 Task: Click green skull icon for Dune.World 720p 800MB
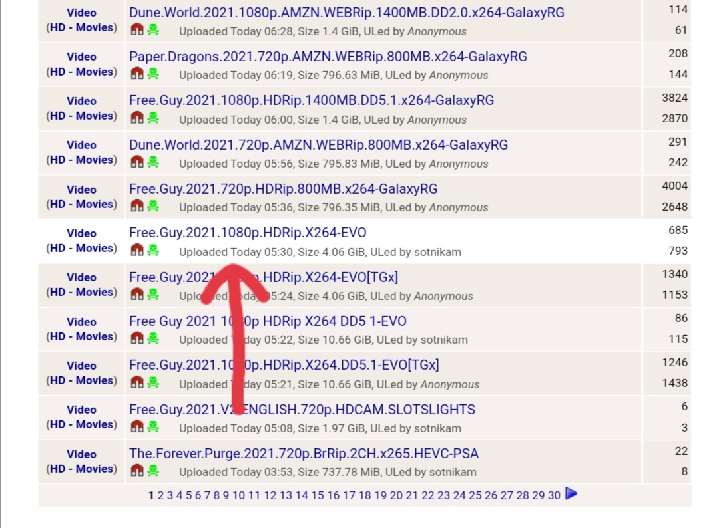point(153,162)
